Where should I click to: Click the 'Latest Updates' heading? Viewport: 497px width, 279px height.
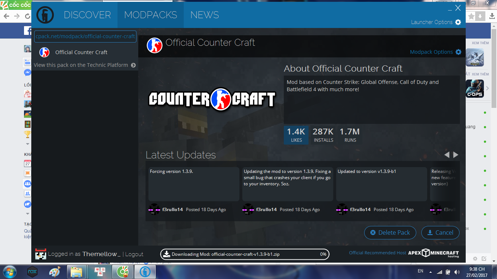click(181, 155)
